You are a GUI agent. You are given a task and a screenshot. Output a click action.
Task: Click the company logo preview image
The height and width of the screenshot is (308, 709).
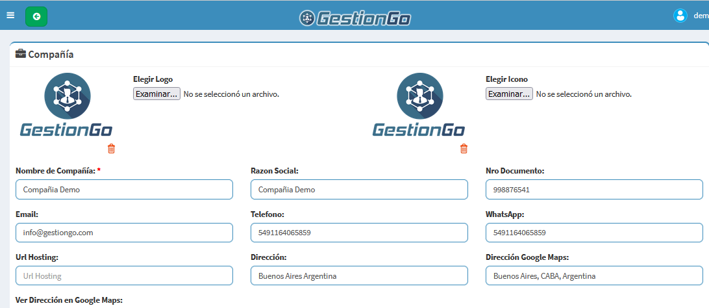tap(66, 105)
